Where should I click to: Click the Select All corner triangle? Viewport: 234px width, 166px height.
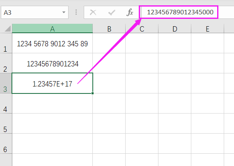coord(8,29)
